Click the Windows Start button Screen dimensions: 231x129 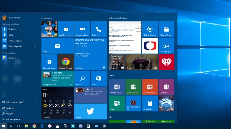(x=4, y=126)
